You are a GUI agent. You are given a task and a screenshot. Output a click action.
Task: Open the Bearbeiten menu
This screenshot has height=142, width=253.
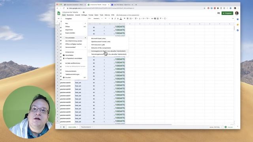click(70, 15)
